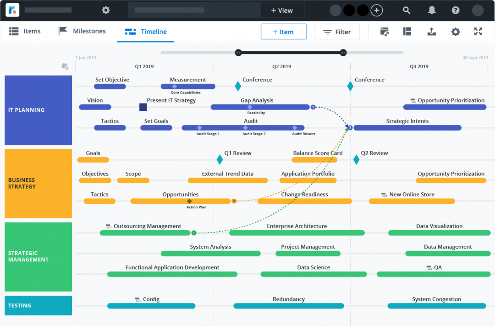Open timeline settings gear in toolbar
495x326 pixels.
(x=455, y=32)
